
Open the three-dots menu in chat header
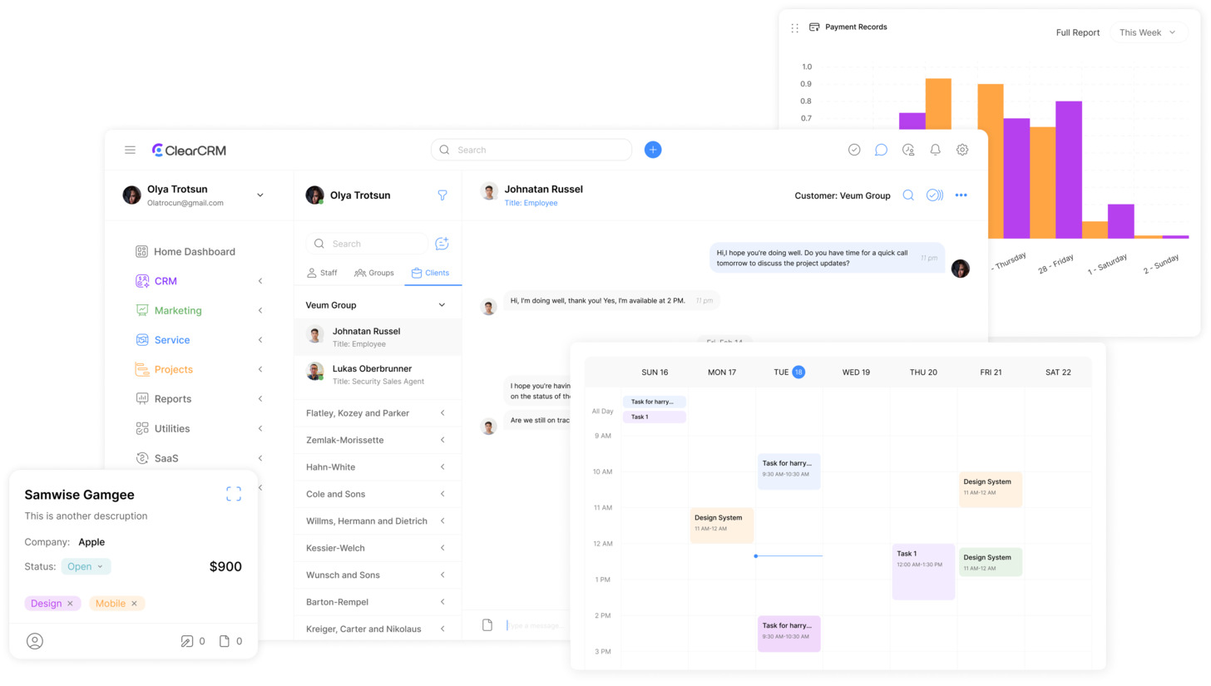click(961, 195)
